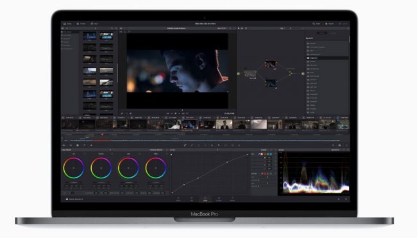This screenshot has width=417, height=238.
Task: Toggle the red soft clip channel
Action: click(x=265, y=174)
